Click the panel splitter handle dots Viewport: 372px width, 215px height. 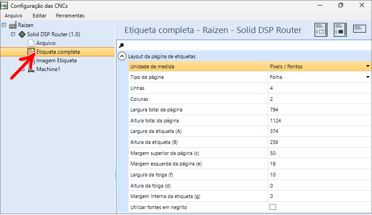point(115,175)
